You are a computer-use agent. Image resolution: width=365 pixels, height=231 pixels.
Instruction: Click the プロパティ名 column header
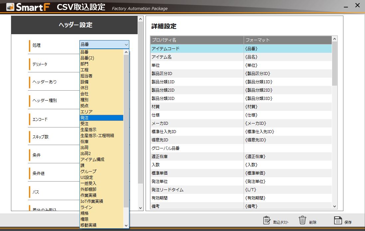[x=197, y=40]
